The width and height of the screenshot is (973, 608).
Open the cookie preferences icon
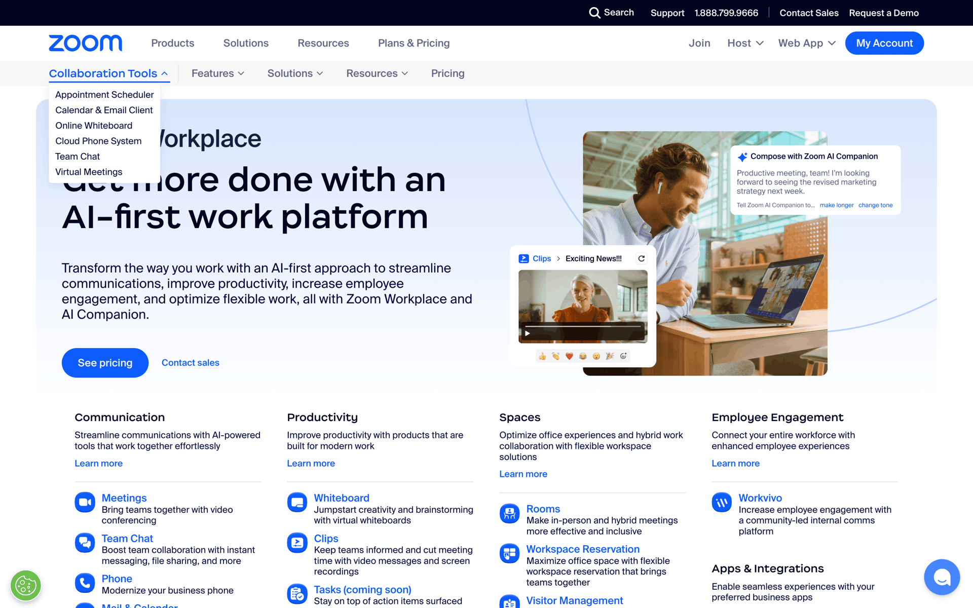pos(26,586)
